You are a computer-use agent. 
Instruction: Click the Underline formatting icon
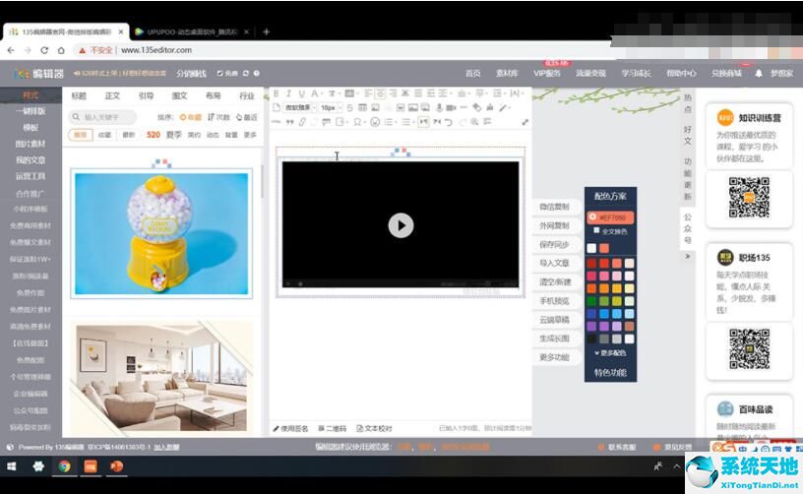302,93
